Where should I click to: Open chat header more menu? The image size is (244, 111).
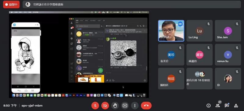[x=146, y=26]
